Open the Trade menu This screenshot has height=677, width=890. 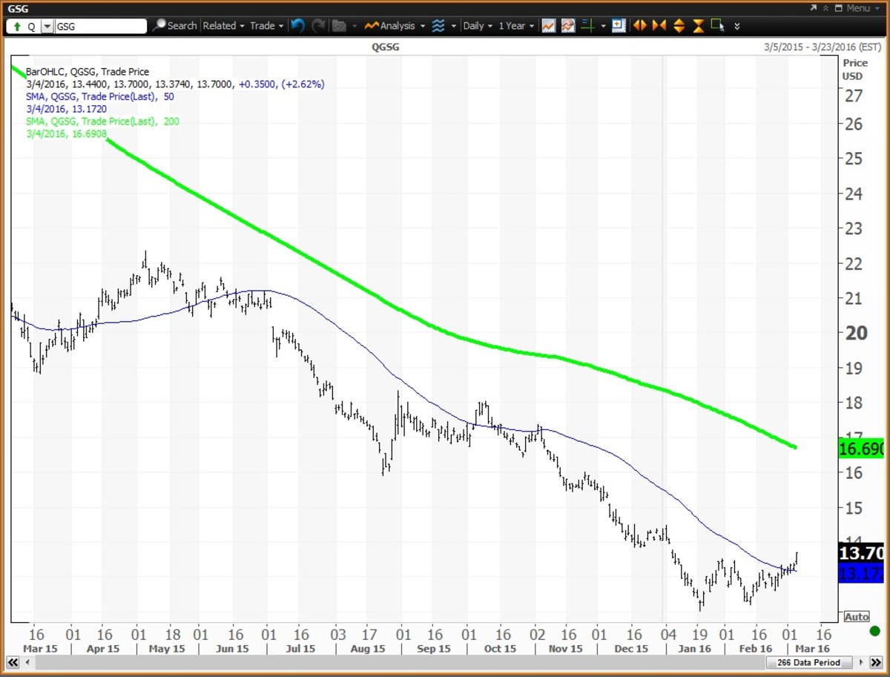266,26
